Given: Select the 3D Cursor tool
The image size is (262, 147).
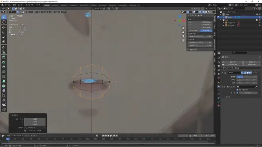Looking at the screenshot, I should click(4, 22).
